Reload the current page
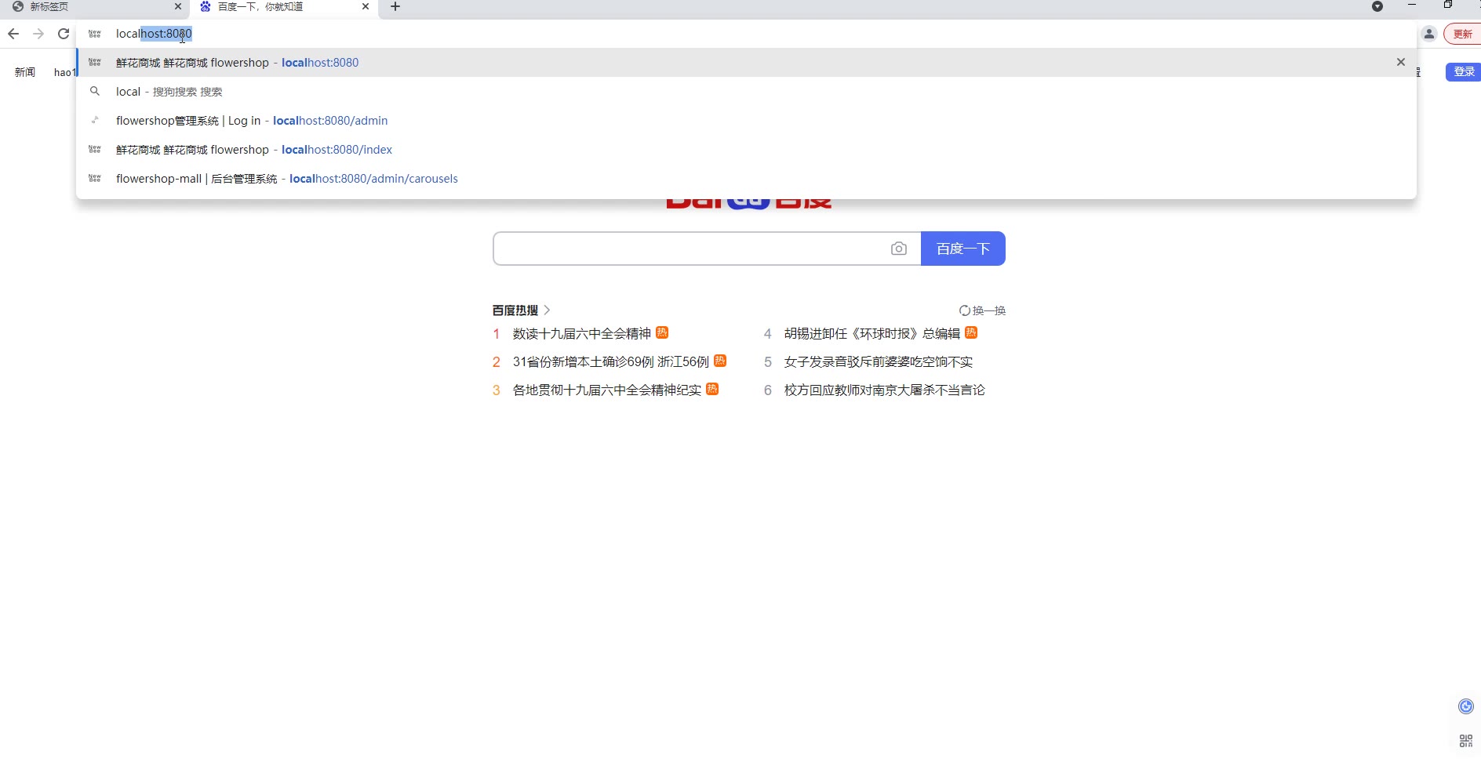The height and width of the screenshot is (784, 1481). point(64,34)
